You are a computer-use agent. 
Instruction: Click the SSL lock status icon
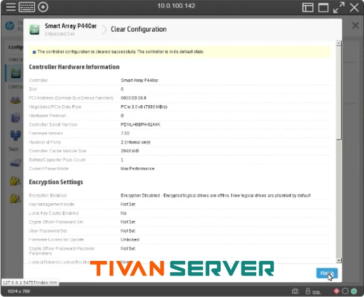pos(308,291)
